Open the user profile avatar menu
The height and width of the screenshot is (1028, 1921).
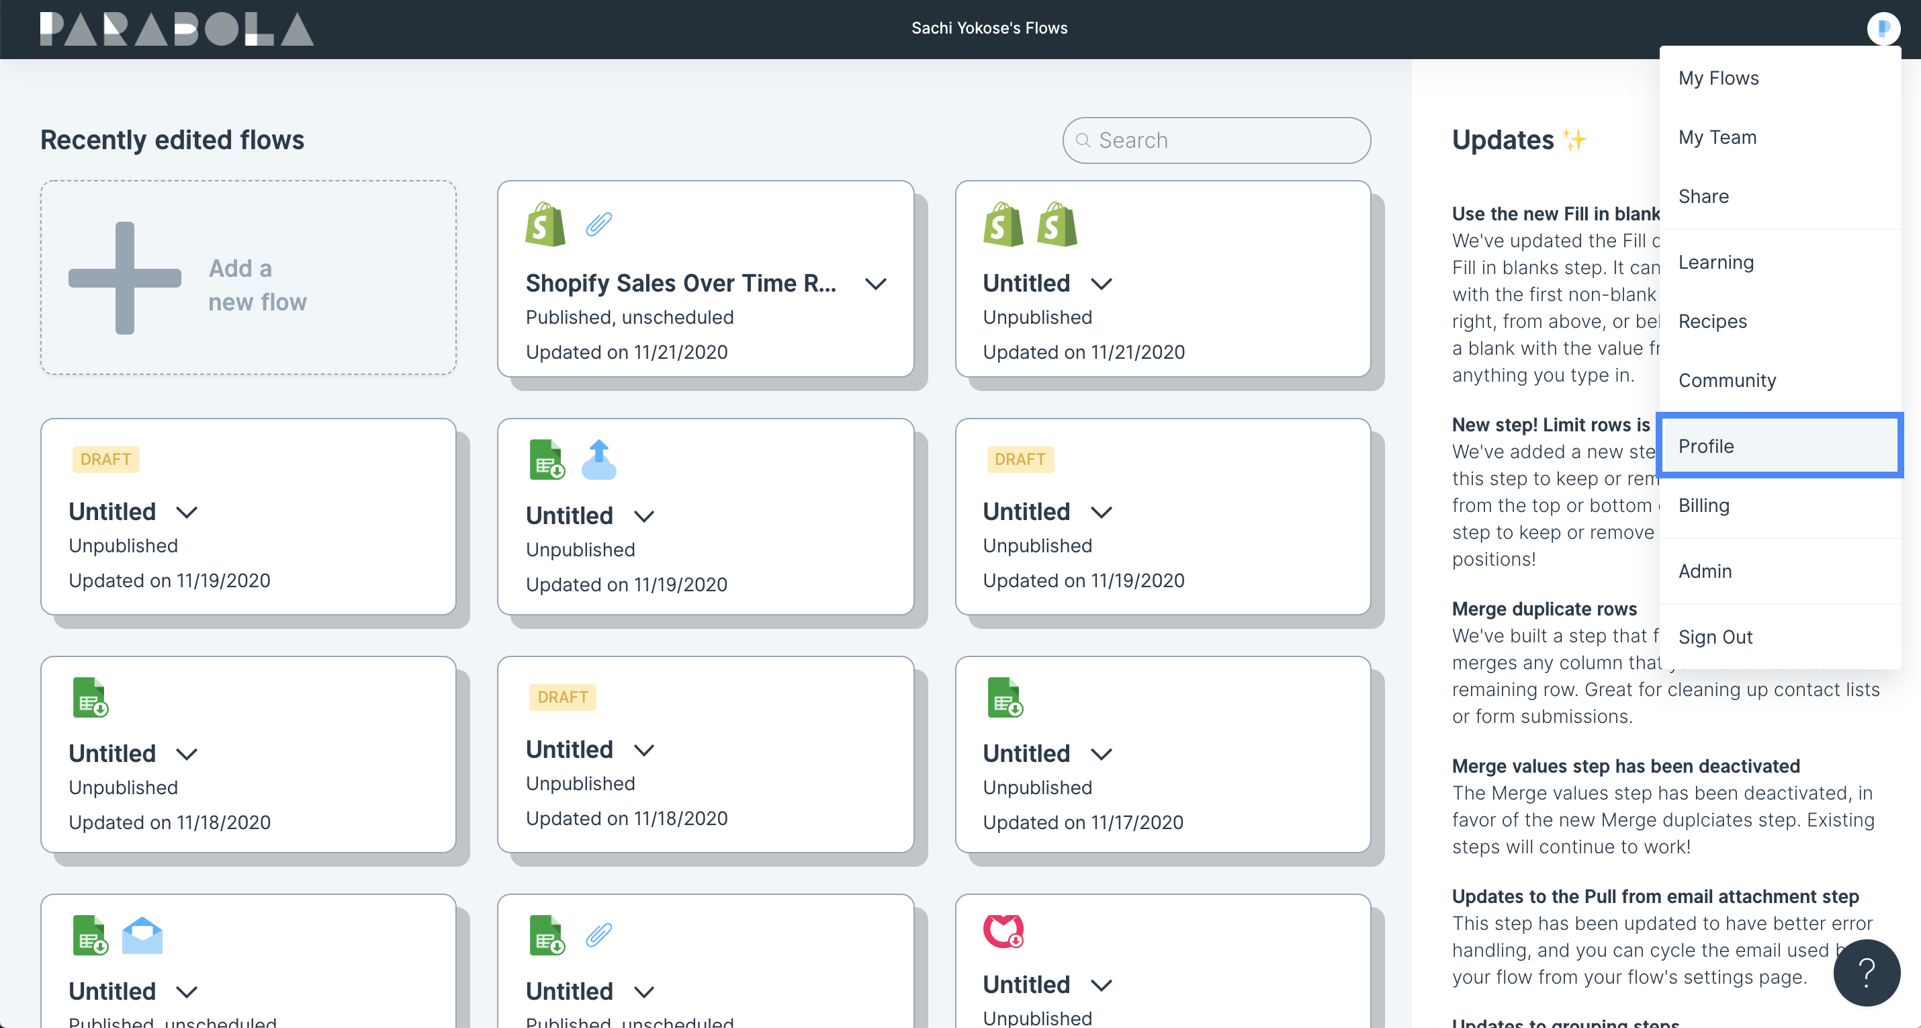[1882, 28]
